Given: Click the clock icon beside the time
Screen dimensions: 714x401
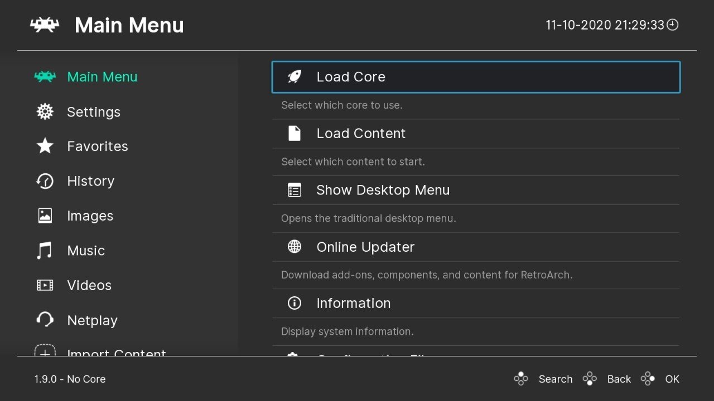Looking at the screenshot, I should click(x=673, y=25).
